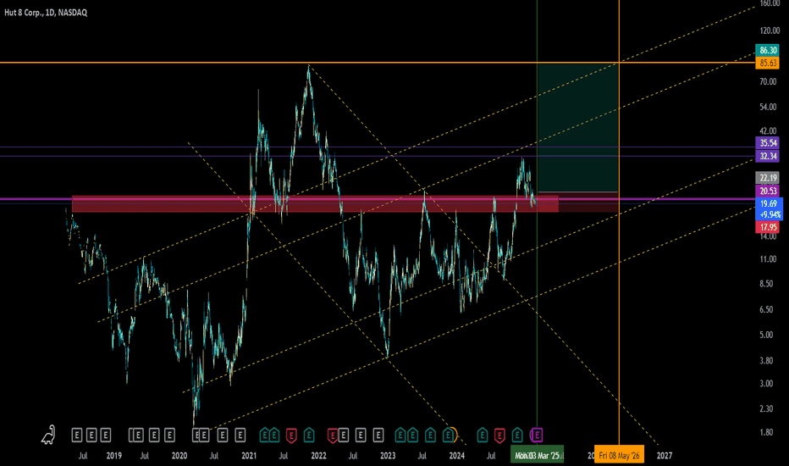Click the 2023 time axis label
The width and height of the screenshot is (789, 466).
click(x=388, y=456)
